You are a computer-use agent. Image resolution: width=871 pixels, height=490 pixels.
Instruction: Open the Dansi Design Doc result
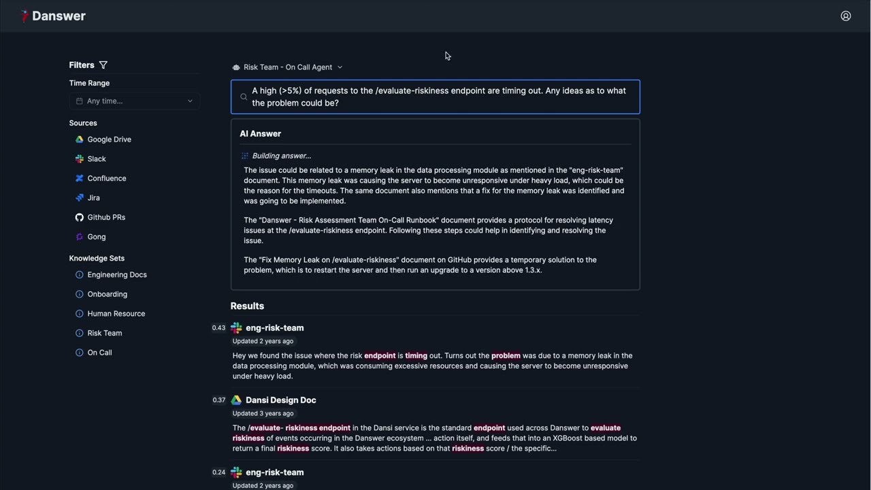pyautogui.click(x=280, y=400)
